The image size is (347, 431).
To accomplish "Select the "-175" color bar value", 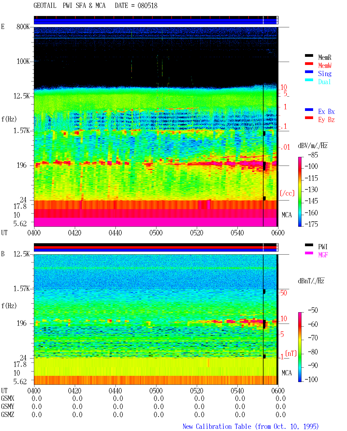I will click(311, 224).
